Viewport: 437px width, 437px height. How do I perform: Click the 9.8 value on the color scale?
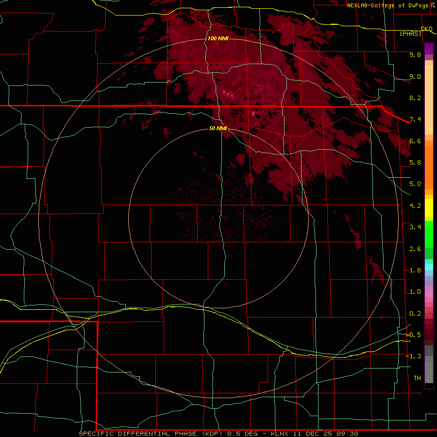point(415,54)
